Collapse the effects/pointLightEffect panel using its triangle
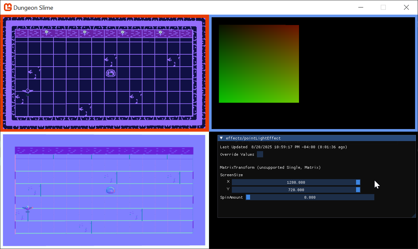This screenshot has height=249, width=418. click(x=221, y=138)
